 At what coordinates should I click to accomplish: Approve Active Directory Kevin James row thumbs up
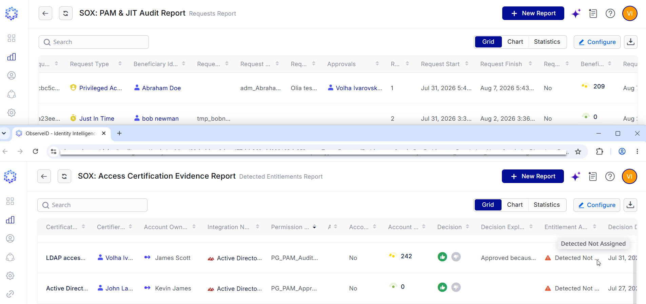tap(442, 287)
